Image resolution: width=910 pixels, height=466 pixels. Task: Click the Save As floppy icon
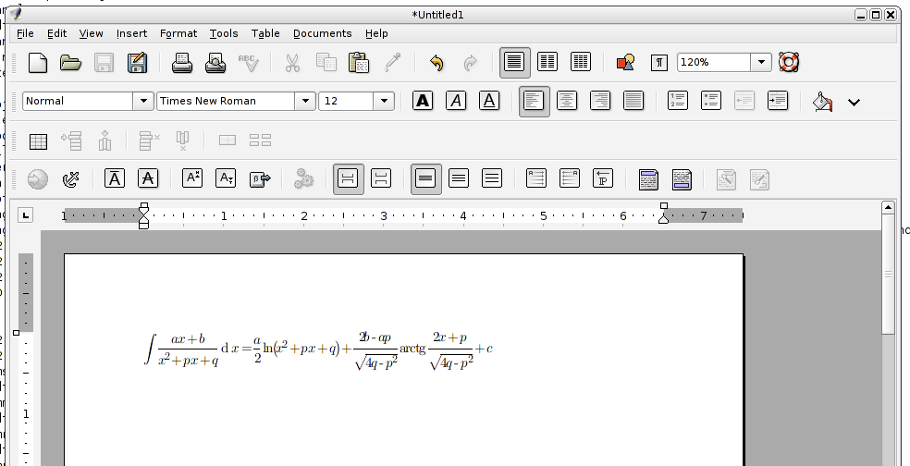[x=137, y=63]
